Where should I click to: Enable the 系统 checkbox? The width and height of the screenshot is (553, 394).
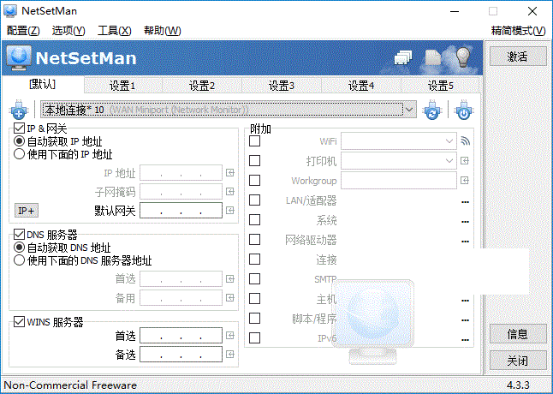pos(254,220)
